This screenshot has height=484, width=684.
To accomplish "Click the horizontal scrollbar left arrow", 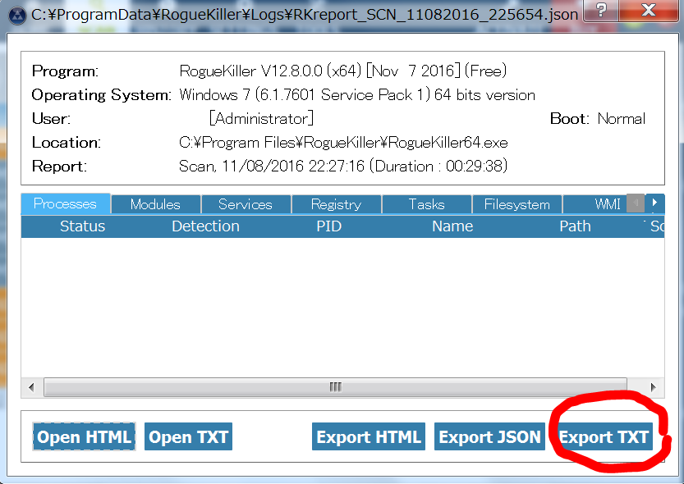I will click(31, 387).
